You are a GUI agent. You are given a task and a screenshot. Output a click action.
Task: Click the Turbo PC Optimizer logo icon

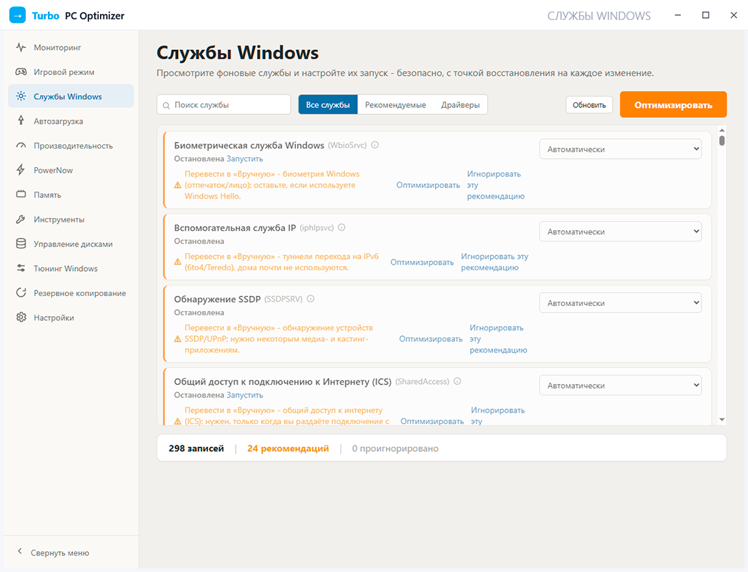(x=18, y=15)
